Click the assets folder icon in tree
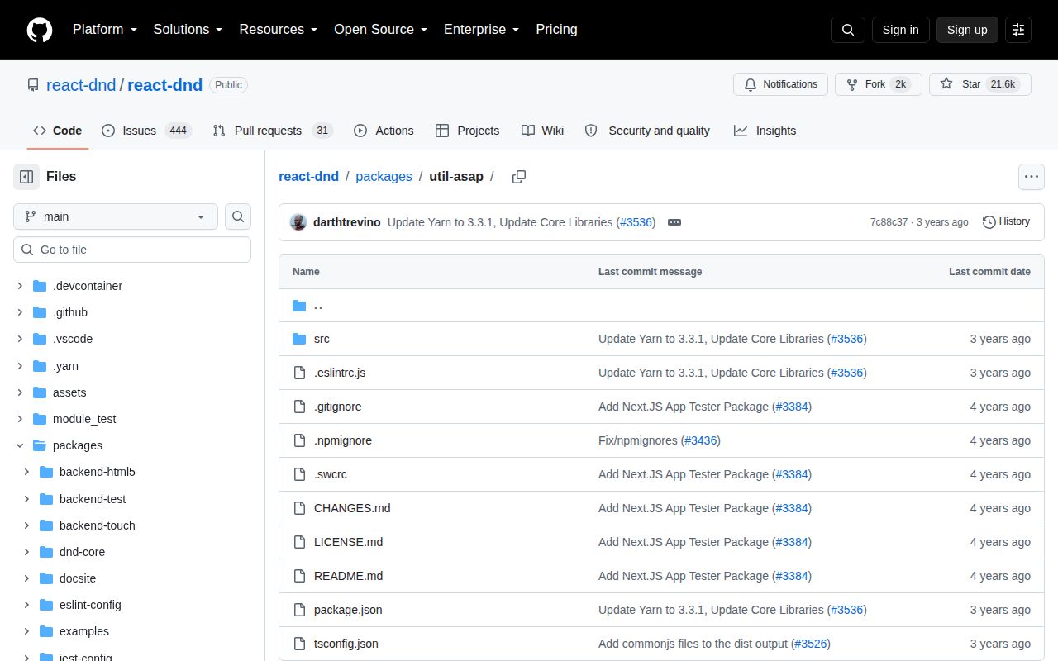1058x661 pixels. pos(40,392)
